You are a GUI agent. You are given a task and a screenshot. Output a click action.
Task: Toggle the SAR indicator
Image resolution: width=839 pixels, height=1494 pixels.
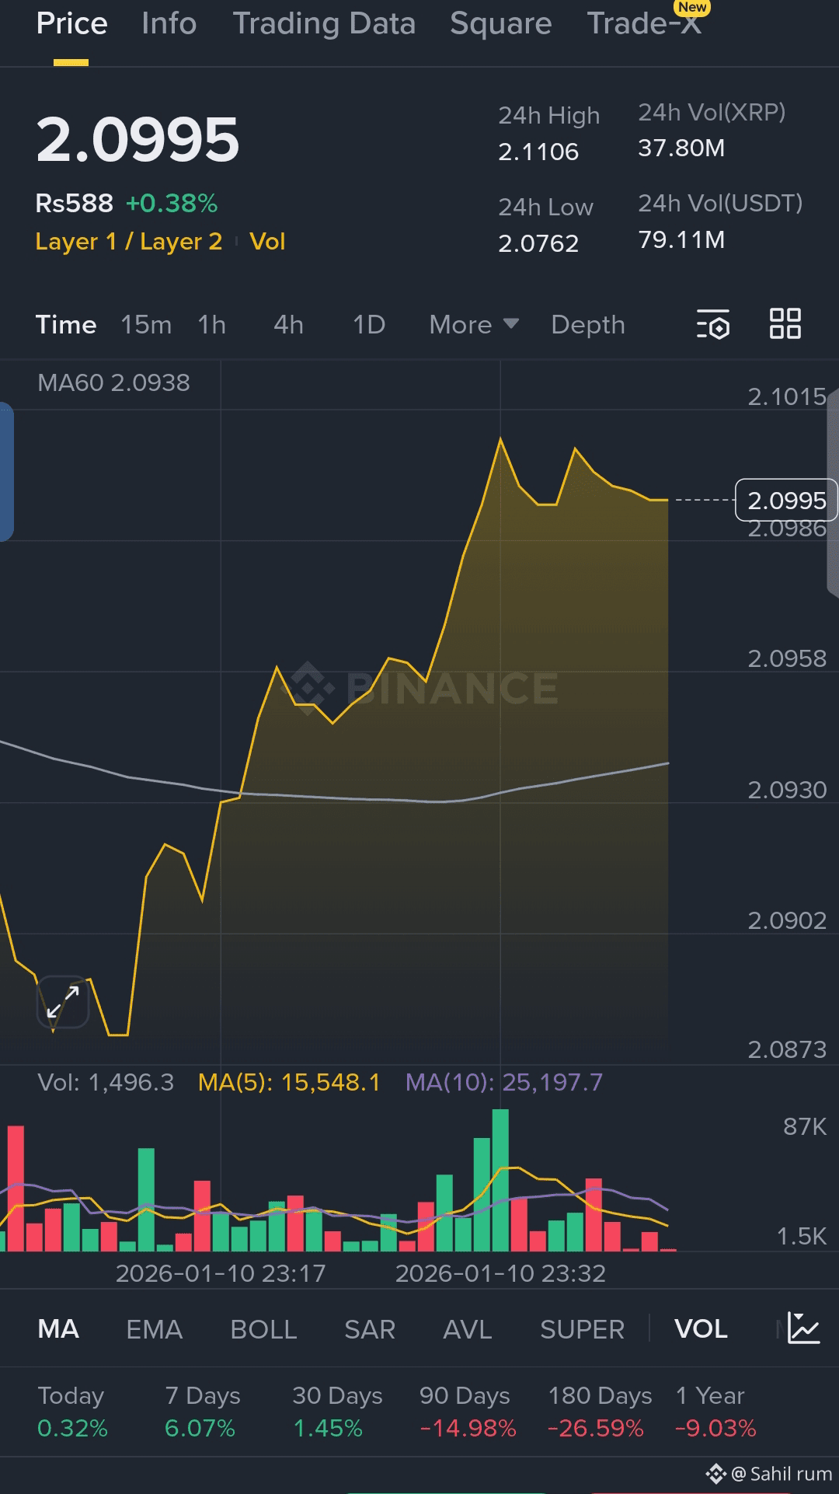[370, 1328]
